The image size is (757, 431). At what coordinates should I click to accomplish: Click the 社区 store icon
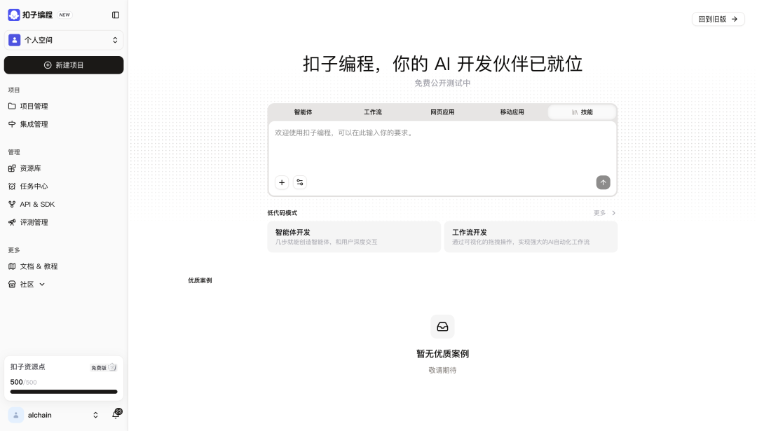[12, 285]
